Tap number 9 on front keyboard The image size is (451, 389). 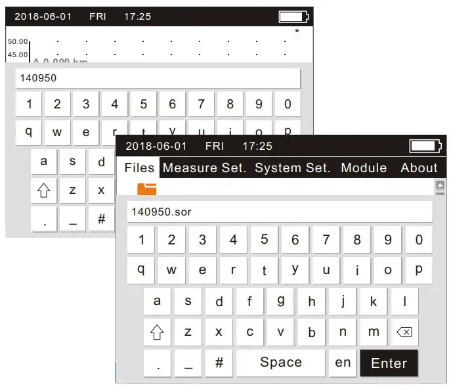click(x=388, y=240)
